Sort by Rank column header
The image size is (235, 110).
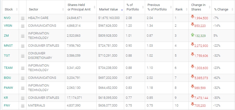(179, 9)
